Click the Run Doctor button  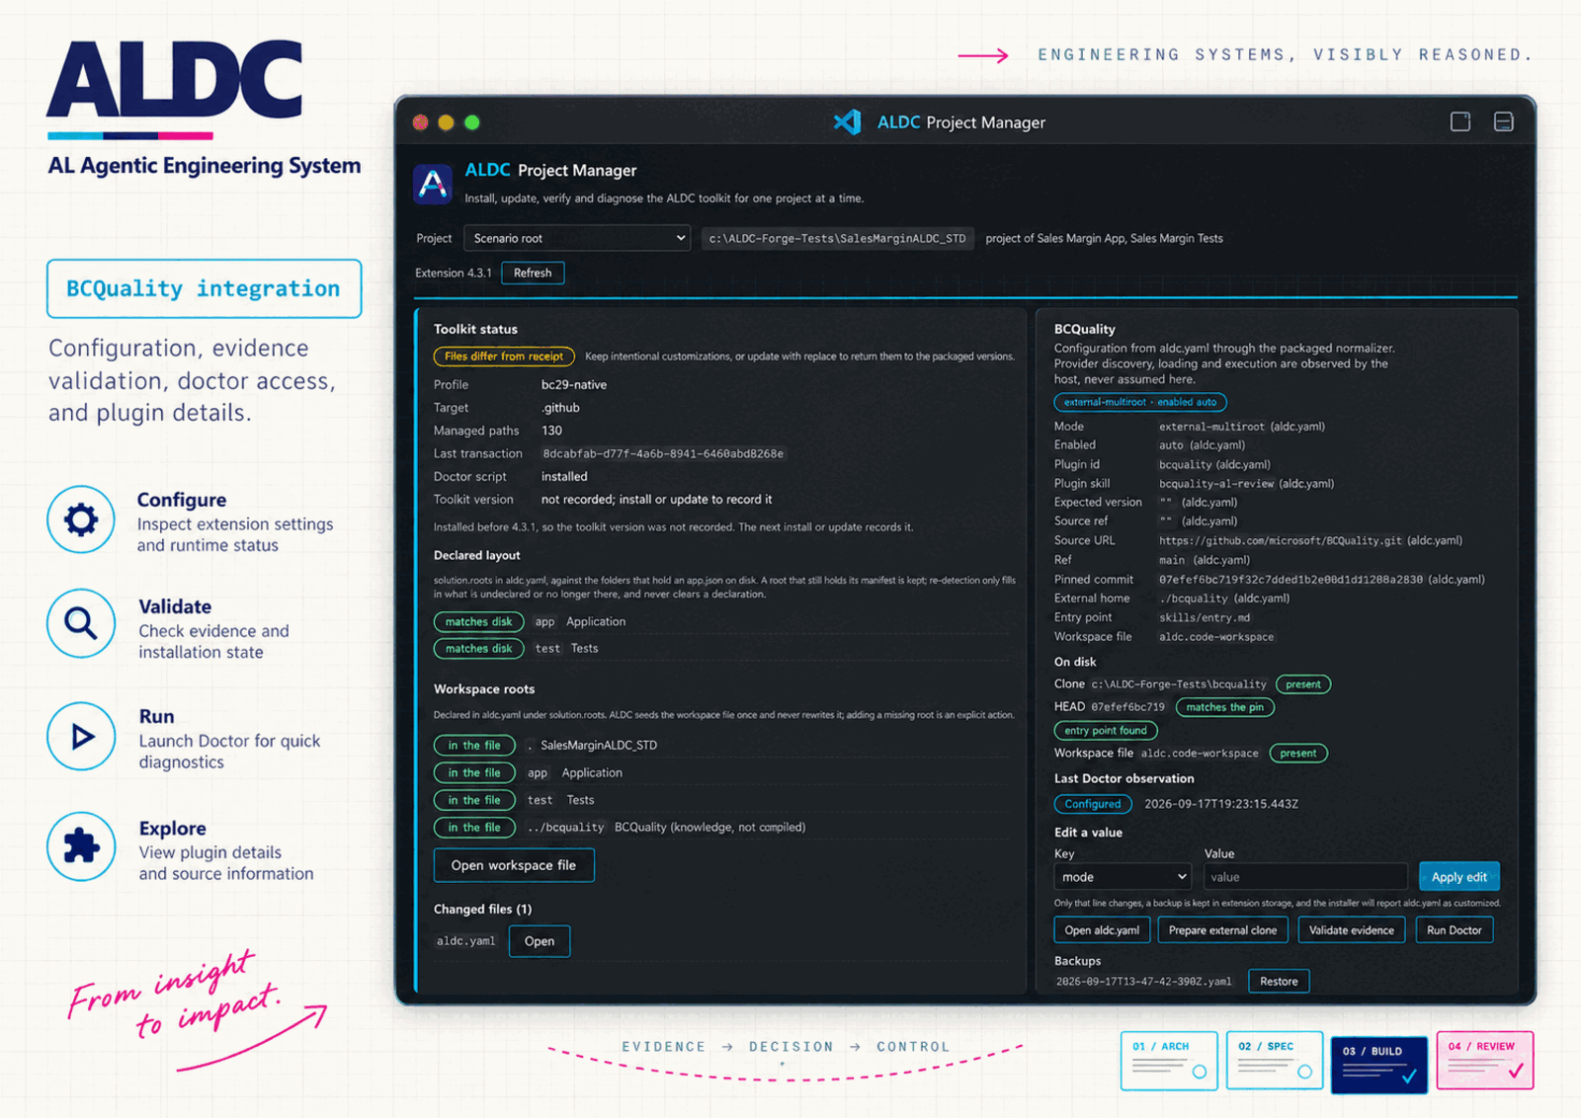1455,930
